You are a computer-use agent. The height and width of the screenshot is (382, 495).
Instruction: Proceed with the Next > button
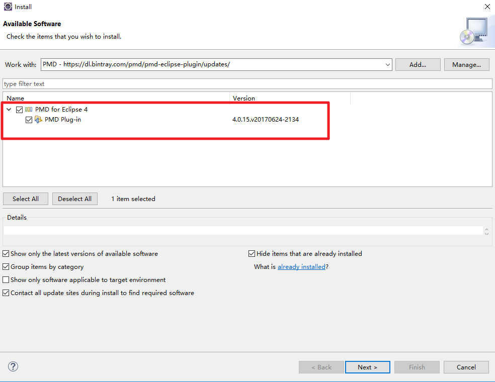coord(367,367)
